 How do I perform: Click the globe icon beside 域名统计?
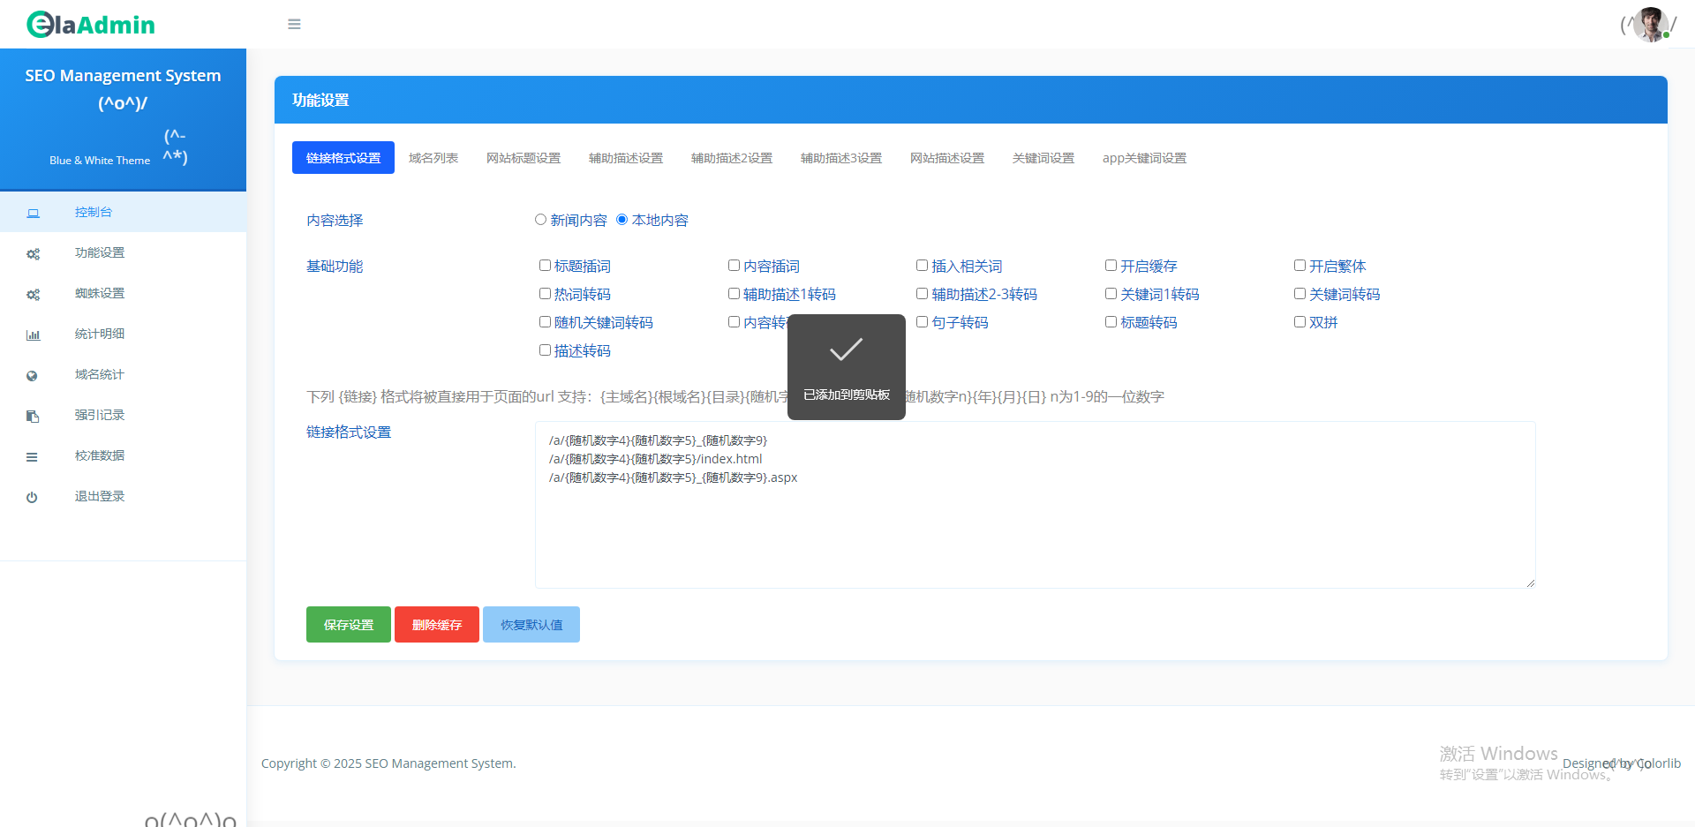click(x=32, y=376)
